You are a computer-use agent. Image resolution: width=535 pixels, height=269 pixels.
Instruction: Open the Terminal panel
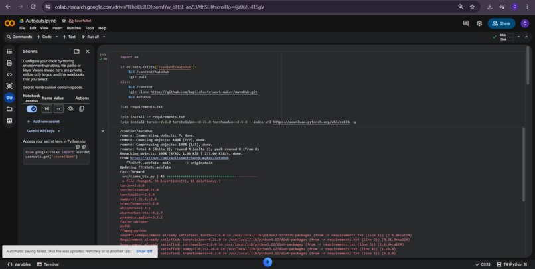tap(48, 264)
